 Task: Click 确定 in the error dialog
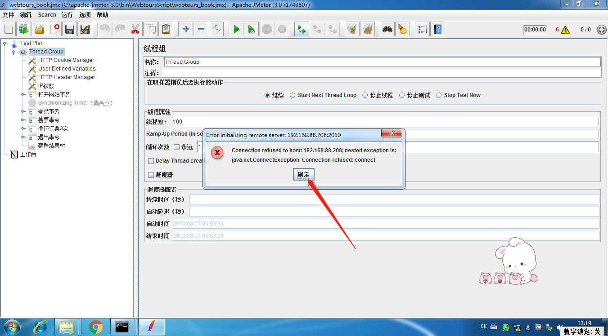[303, 174]
